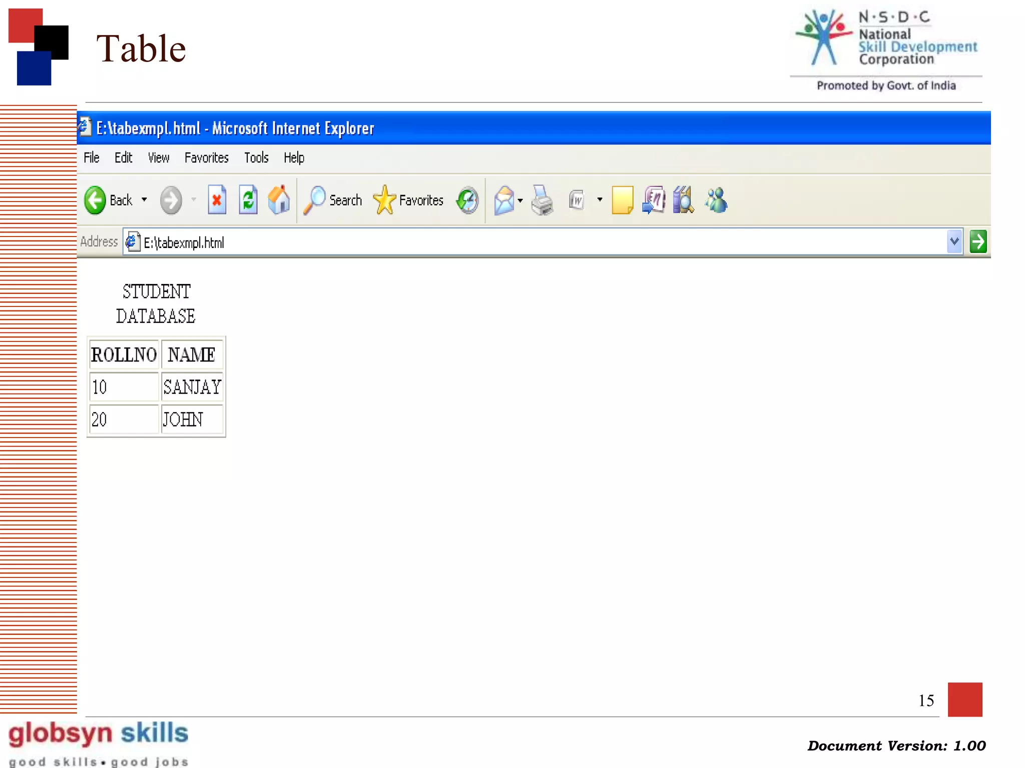Screen dimensions: 1025x768
Task: Open the Back history dropdown arrow
Action: 144,199
